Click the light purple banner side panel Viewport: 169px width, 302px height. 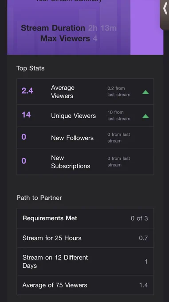tap(147, 28)
